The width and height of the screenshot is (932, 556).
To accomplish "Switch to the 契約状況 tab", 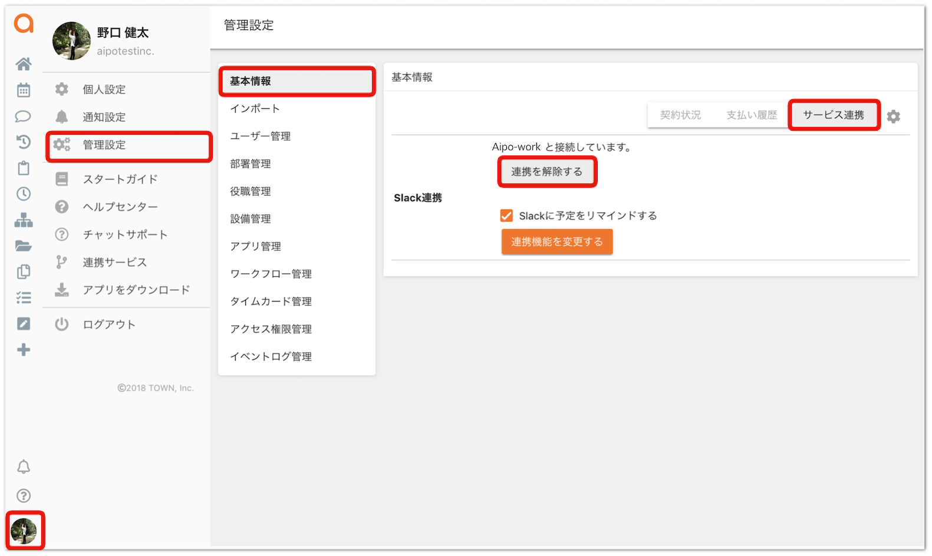I will coord(680,115).
